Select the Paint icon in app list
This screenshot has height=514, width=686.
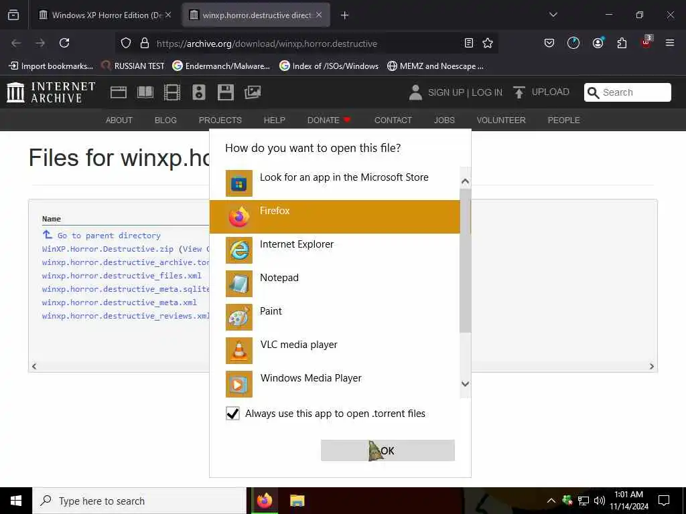coord(239,317)
